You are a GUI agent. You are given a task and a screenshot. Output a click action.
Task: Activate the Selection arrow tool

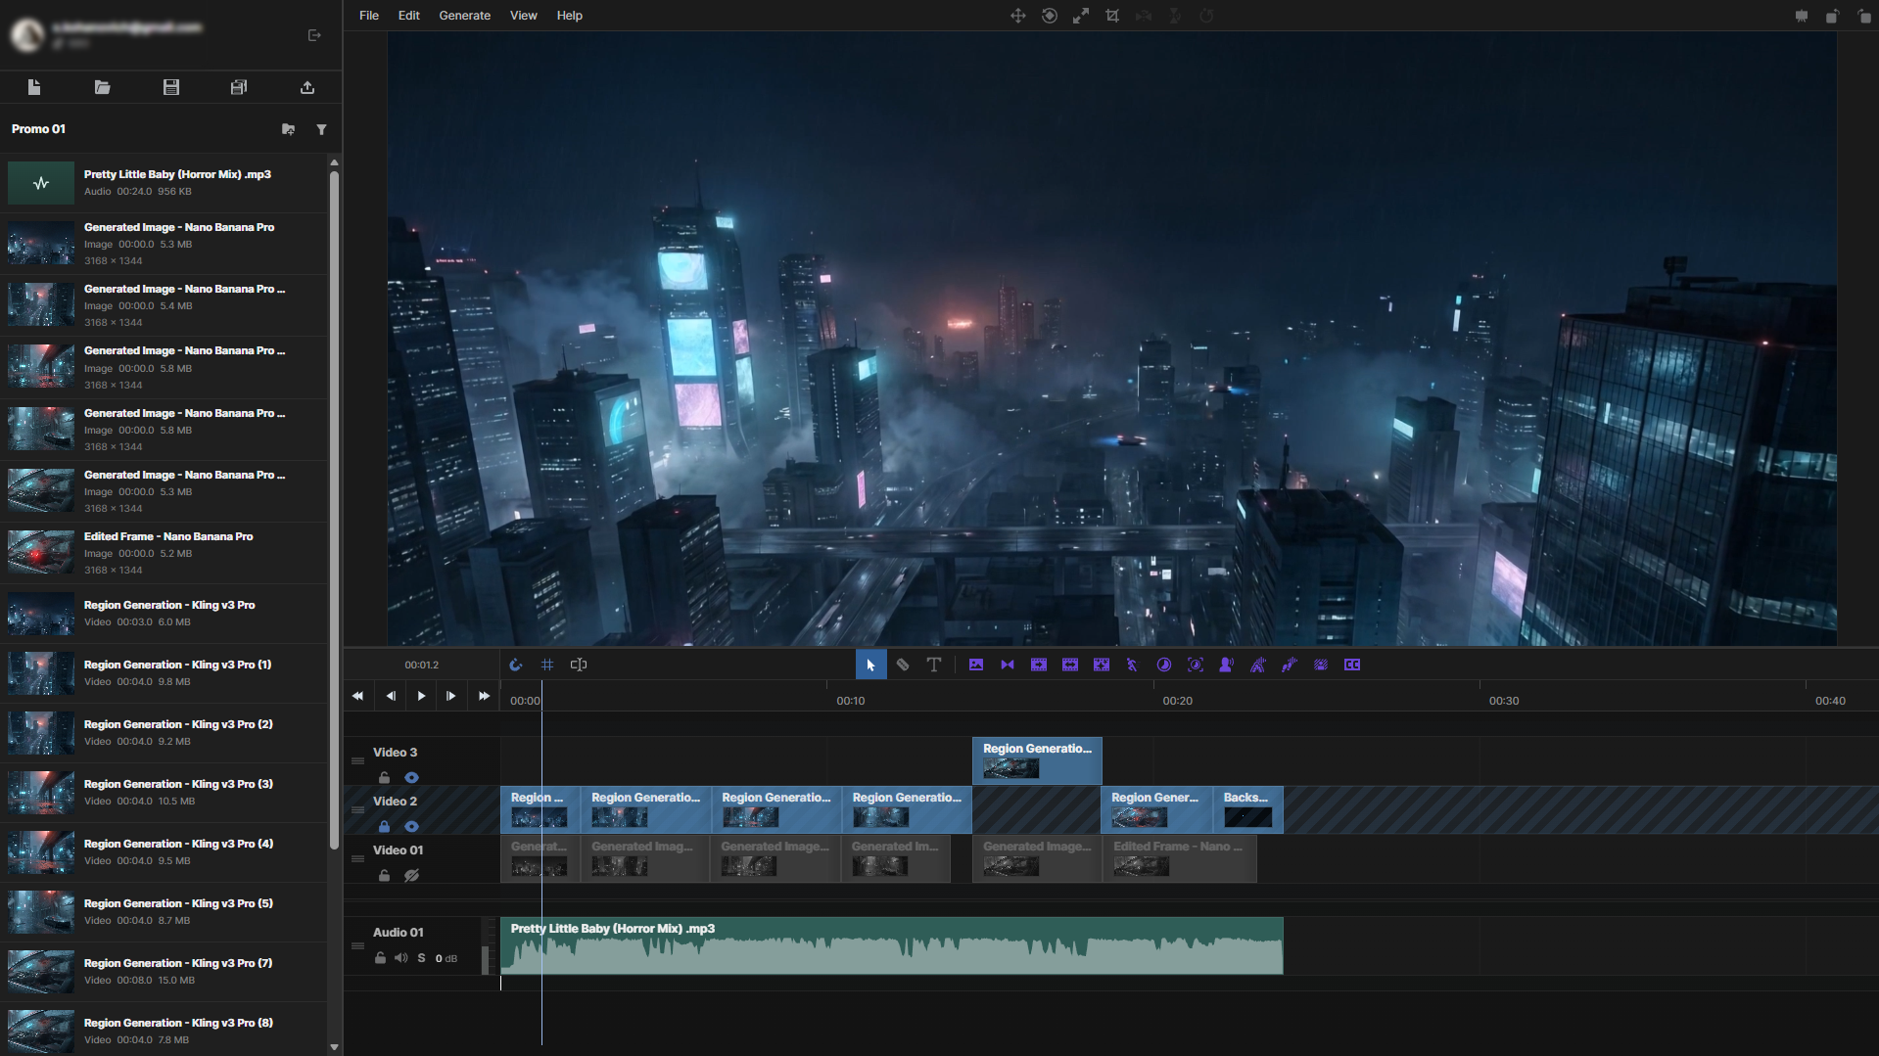coord(870,665)
